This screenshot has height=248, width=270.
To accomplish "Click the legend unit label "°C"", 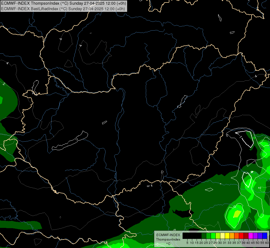I will click(x=169, y=244).
